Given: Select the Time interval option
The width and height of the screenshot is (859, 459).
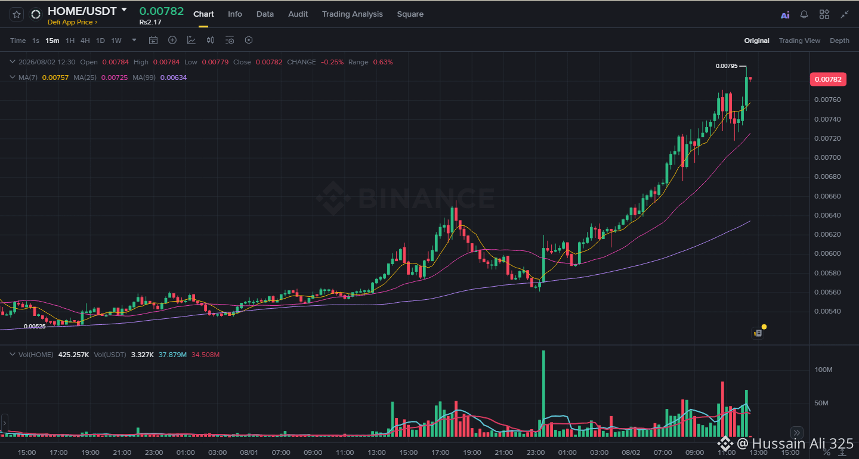Looking at the screenshot, I should (18, 41).
